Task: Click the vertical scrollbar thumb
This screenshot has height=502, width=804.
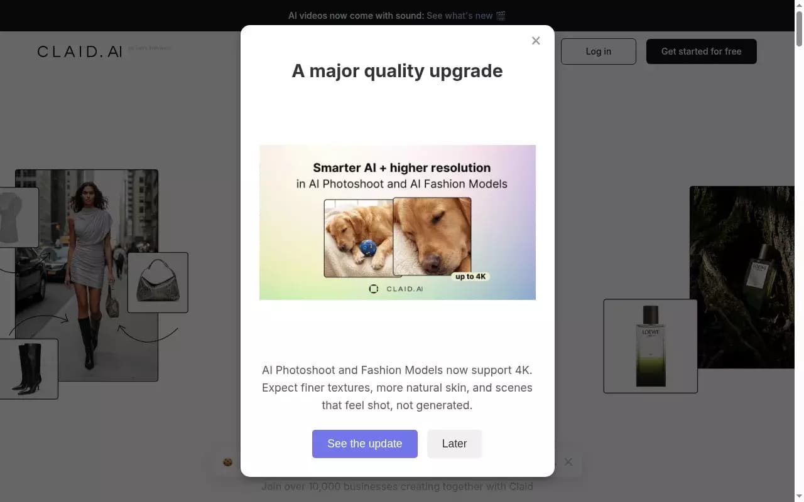Action: (x=799, y=28)
